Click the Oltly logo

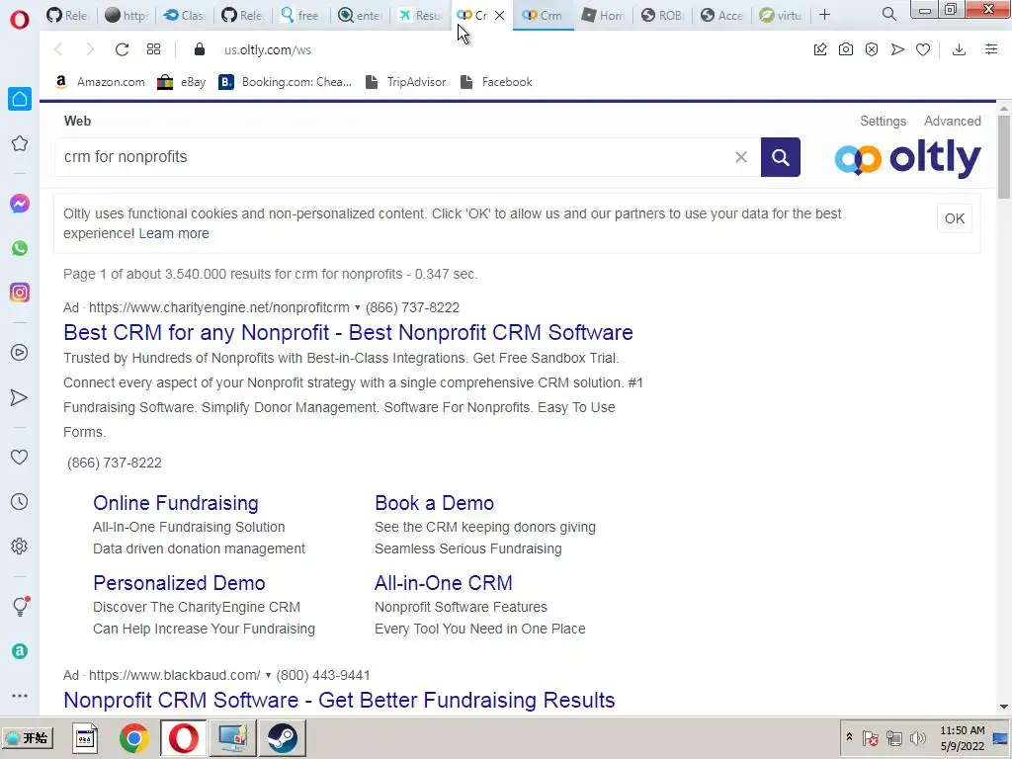(x=907, y=157)
